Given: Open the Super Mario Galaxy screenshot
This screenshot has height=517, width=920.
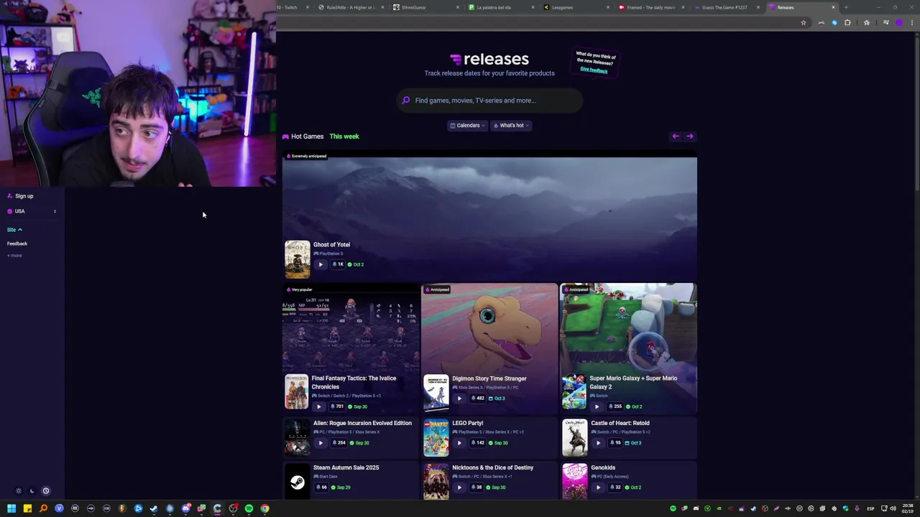Looking at the screenshot, I should 628,327.
